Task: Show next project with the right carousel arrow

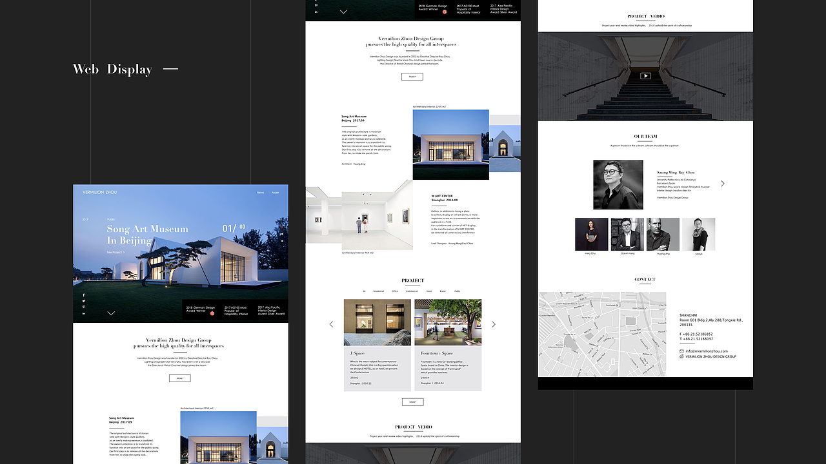Action: pyautogui.click(x=494, y=324)
